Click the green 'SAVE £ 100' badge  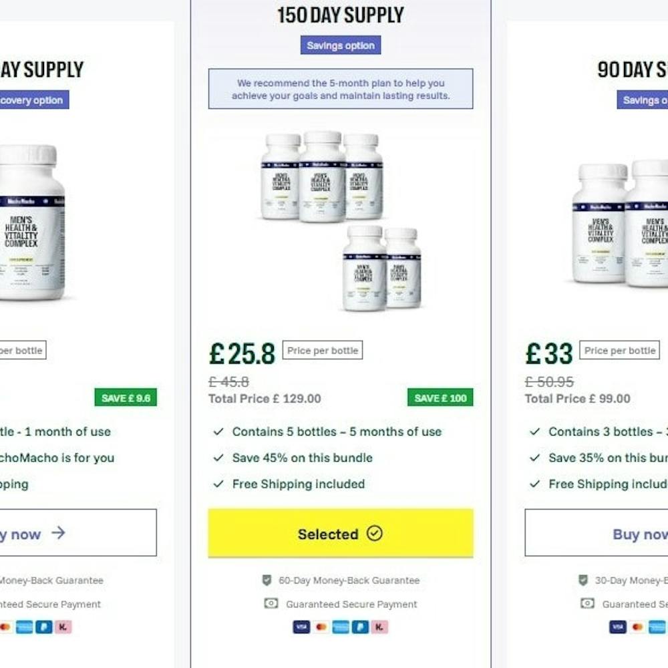[440, 398]
